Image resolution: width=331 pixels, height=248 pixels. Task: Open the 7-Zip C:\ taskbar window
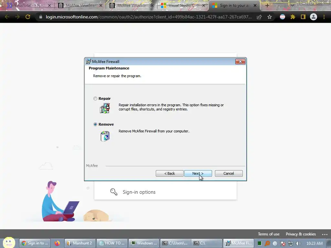(207, 243)
